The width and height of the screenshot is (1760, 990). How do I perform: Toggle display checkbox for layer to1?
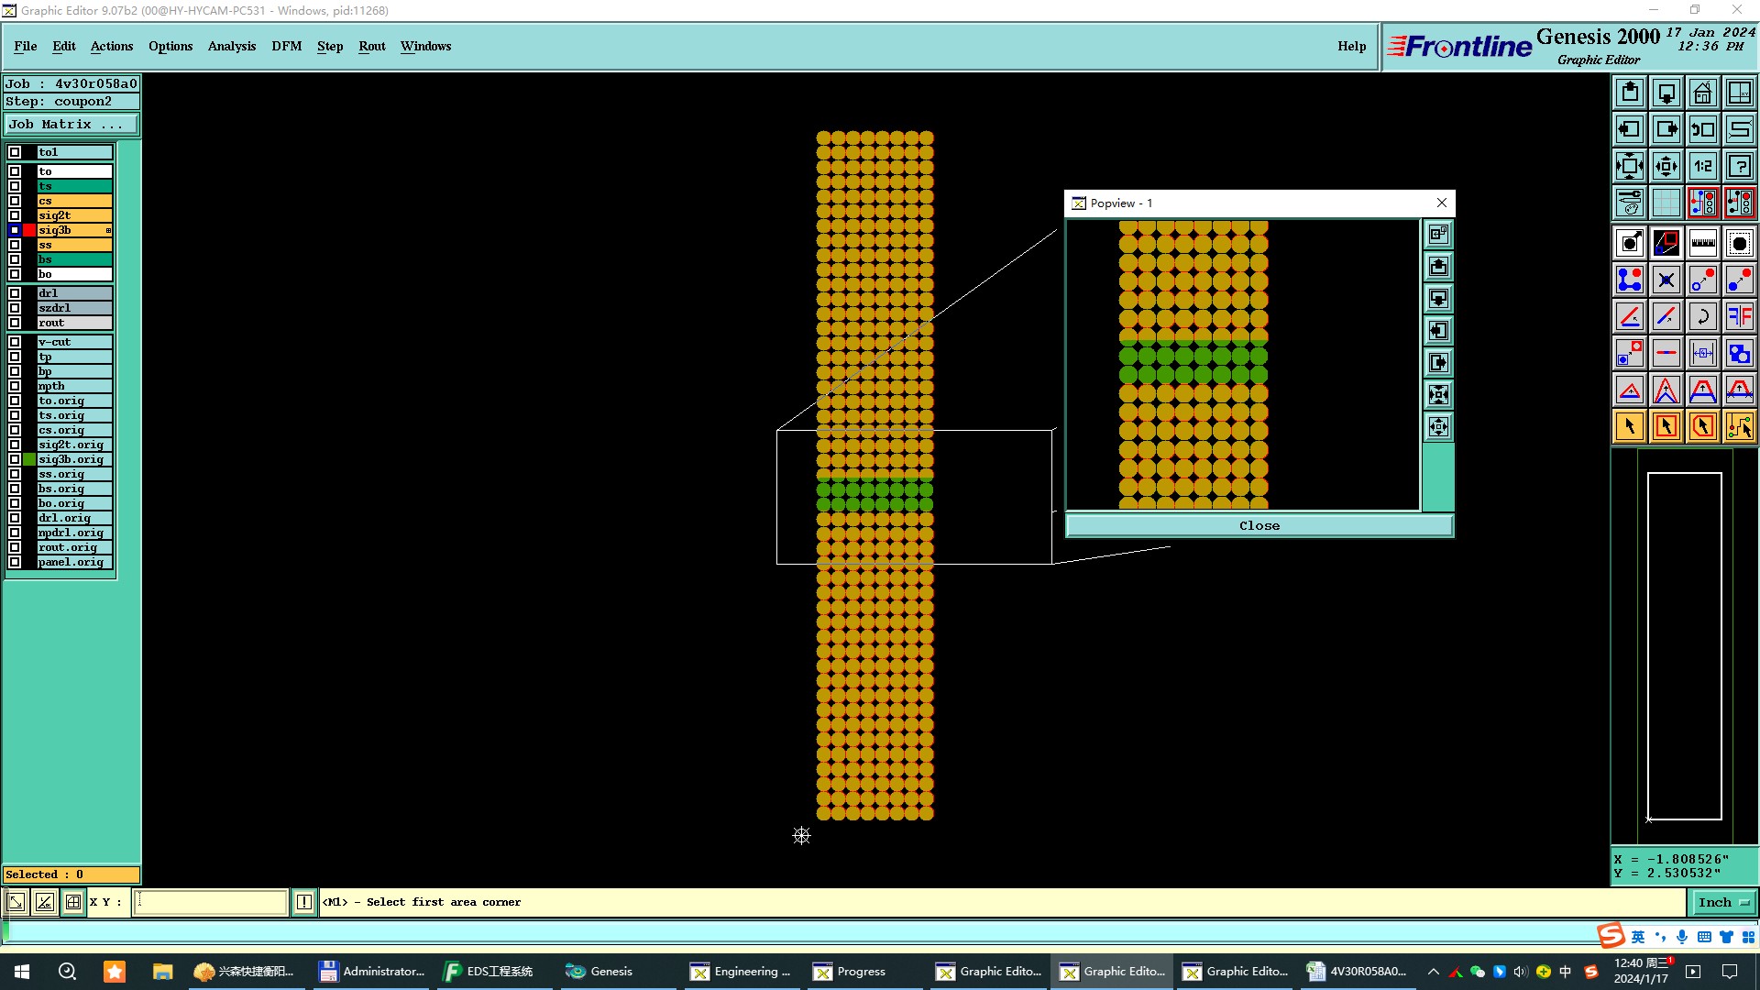pyautogui.click(x=15, y=152)
